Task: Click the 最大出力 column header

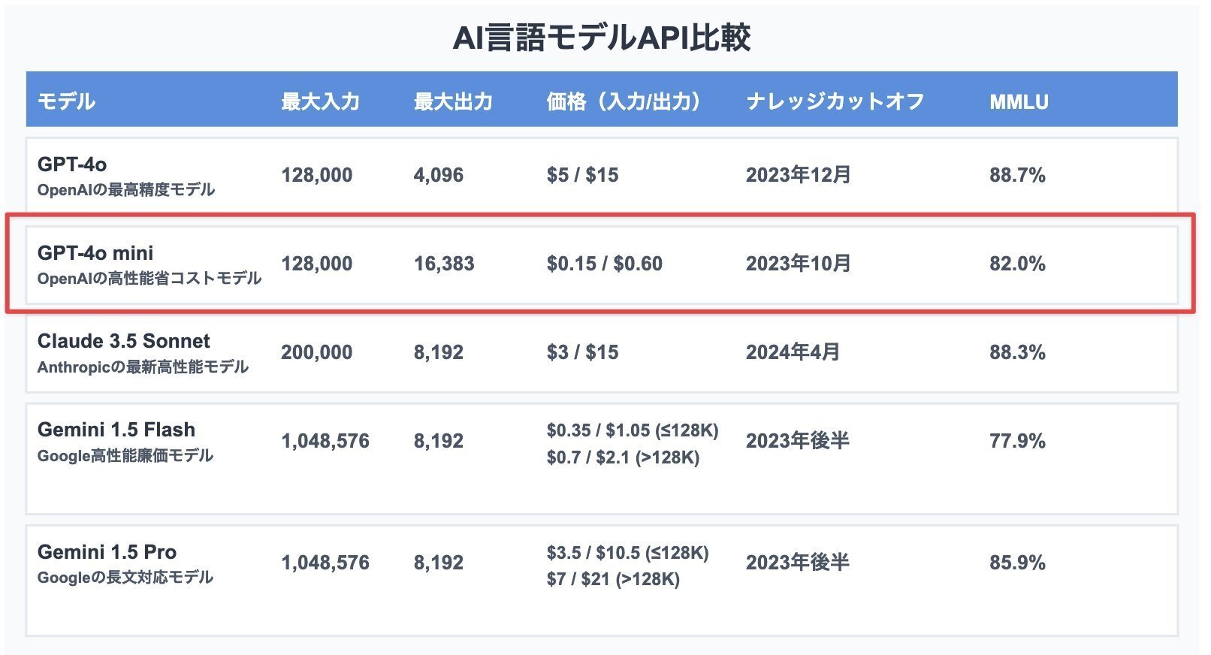Action: point(453,101)
